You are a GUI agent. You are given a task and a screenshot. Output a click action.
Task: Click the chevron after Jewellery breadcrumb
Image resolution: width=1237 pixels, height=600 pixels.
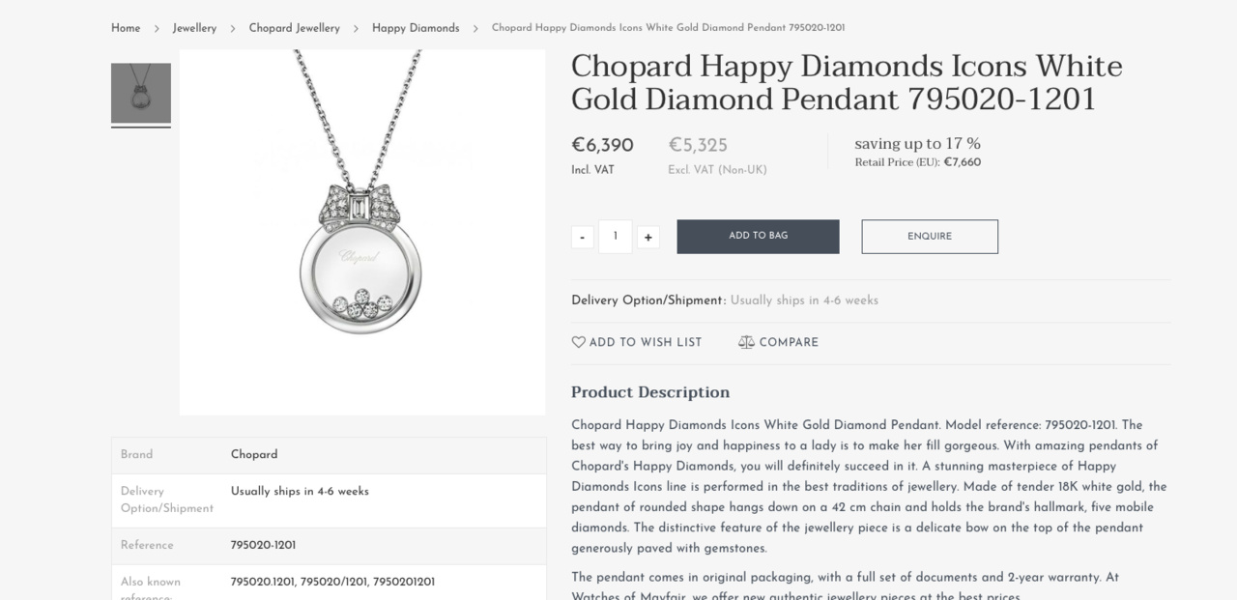coord(233,29)
